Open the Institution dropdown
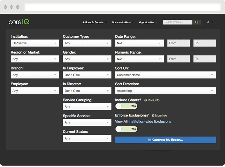Image resolution: width=225 pixels, height=167 pixels. [35, 43]
